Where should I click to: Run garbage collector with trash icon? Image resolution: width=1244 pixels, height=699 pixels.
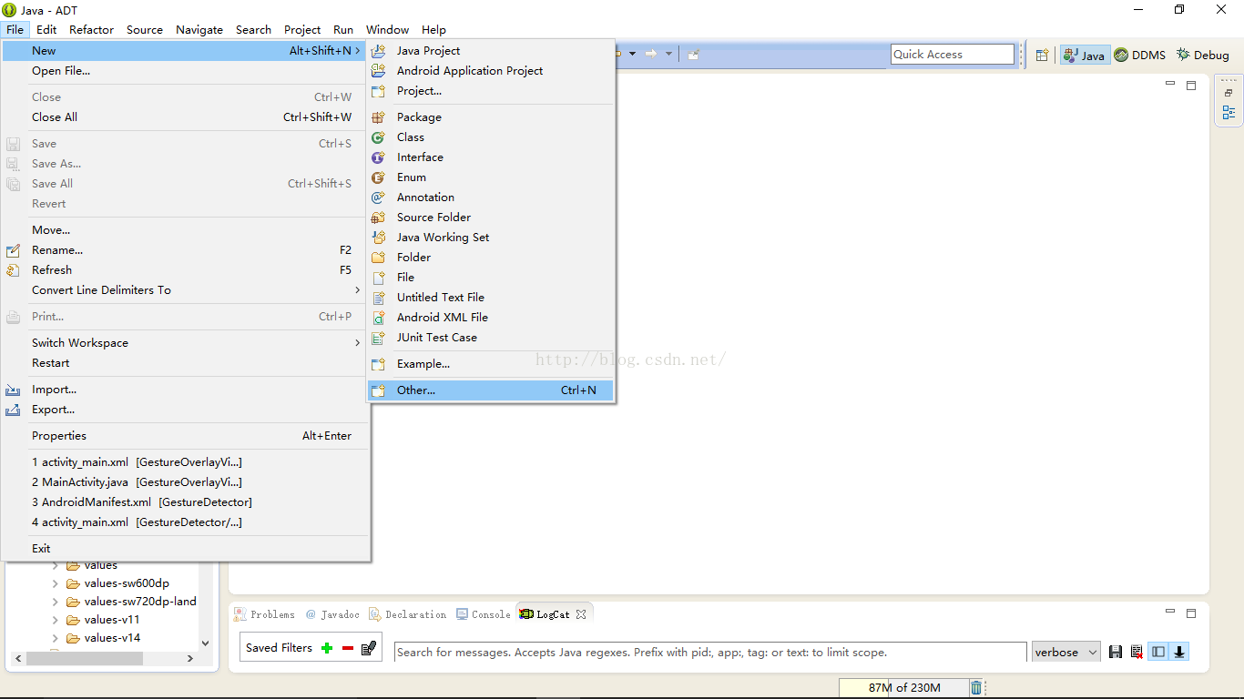tap(976, 688)
